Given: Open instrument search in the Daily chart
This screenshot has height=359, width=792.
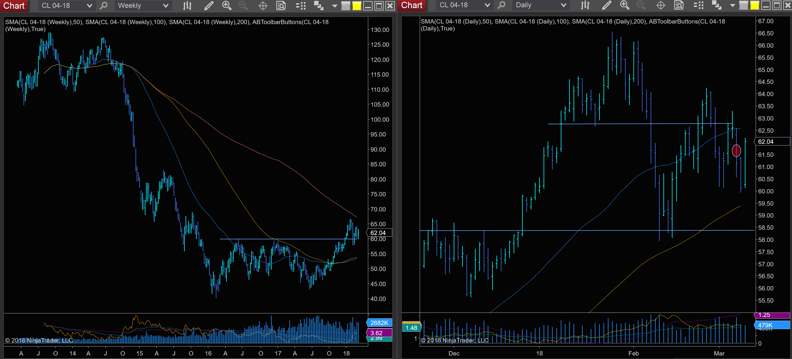Looking at the screenshot, I should tap(502, 5).
